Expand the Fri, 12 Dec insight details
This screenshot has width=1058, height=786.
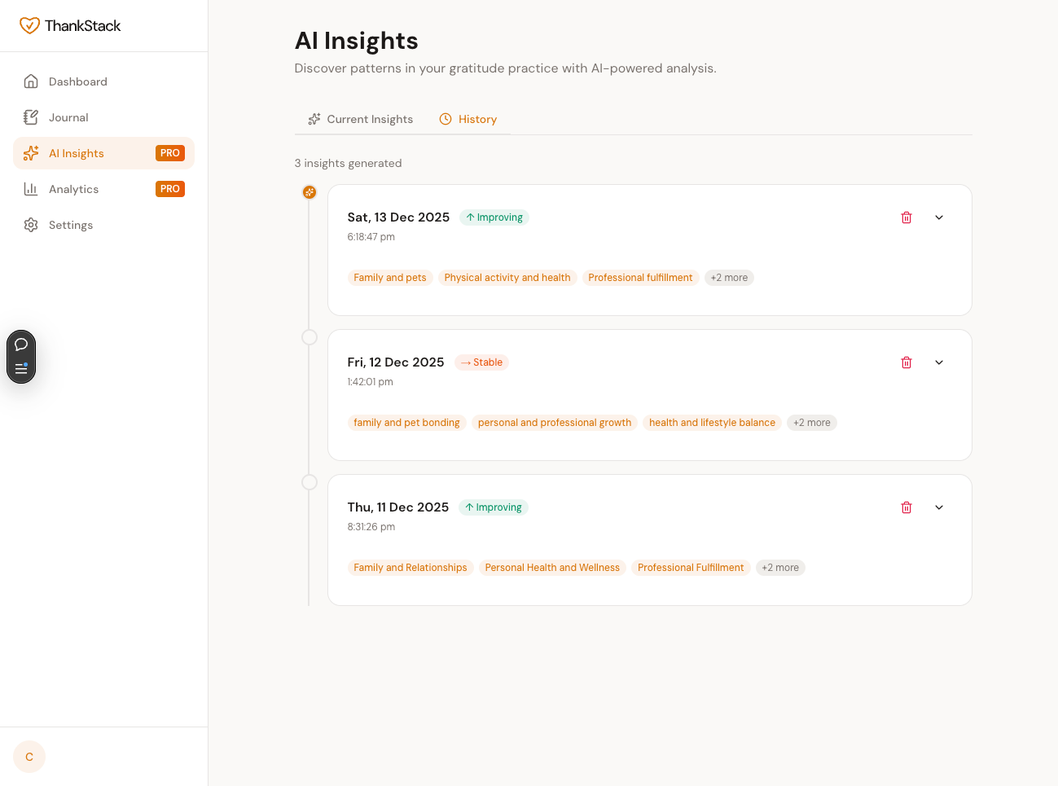tap(939, 362)
